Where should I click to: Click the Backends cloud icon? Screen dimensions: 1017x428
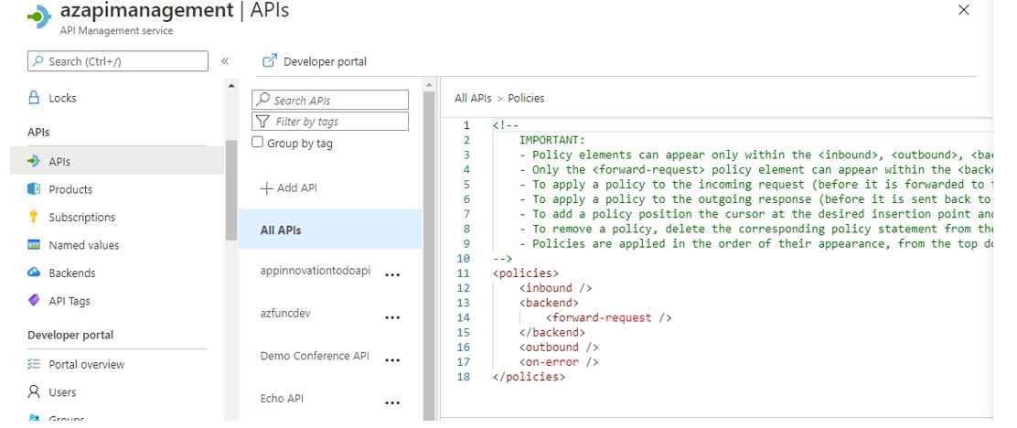click(x=34, y=273)
